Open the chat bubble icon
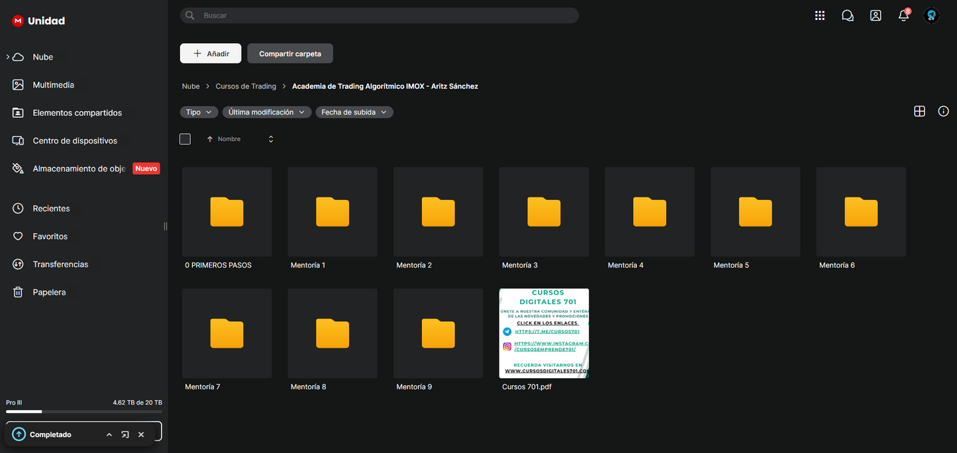Screen dimensions: 957x453 pyautogui.click(x=847, y=15)
